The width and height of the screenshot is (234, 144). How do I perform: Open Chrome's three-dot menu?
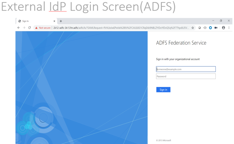click(x=229, y=28)
